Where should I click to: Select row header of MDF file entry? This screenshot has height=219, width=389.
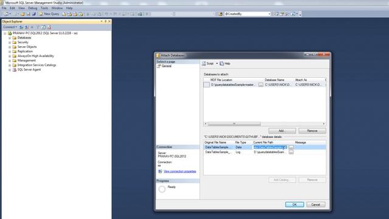tap(207, 85)
